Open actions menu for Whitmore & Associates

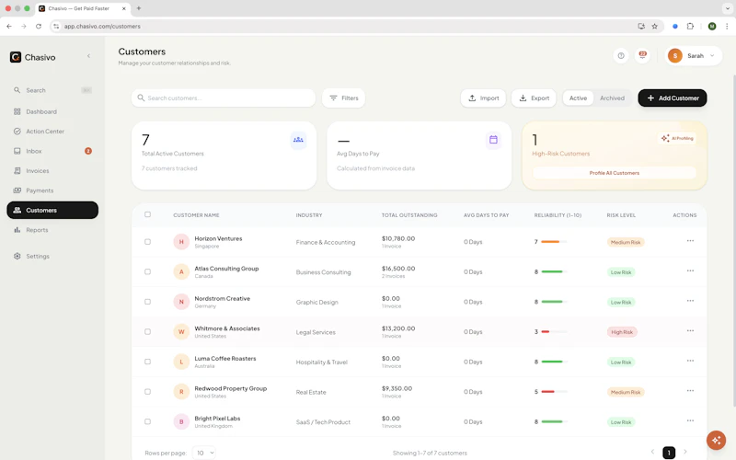point(690,331)
